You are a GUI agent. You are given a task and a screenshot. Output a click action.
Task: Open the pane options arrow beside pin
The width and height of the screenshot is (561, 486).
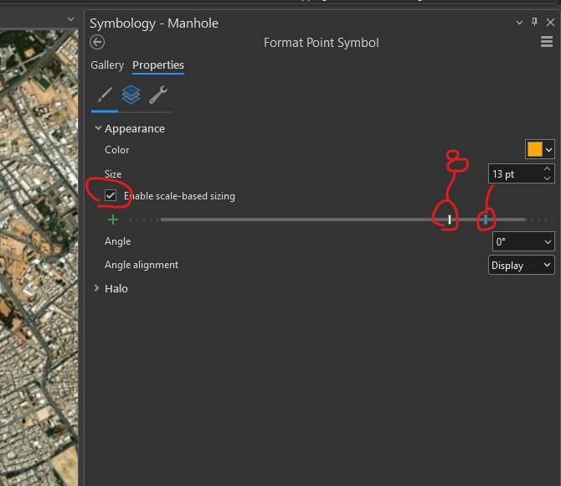pyautogui.click(x=521, y=23)
